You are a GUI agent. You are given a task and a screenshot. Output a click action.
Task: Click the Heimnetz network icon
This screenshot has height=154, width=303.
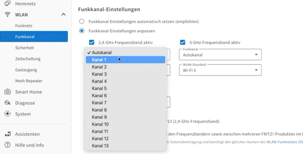(7, 3)
